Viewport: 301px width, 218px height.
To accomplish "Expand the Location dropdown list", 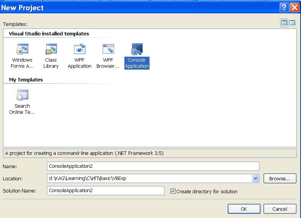I will point(255,178).
